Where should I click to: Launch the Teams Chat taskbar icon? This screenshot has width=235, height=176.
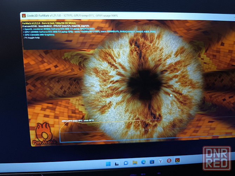(126, 163)
